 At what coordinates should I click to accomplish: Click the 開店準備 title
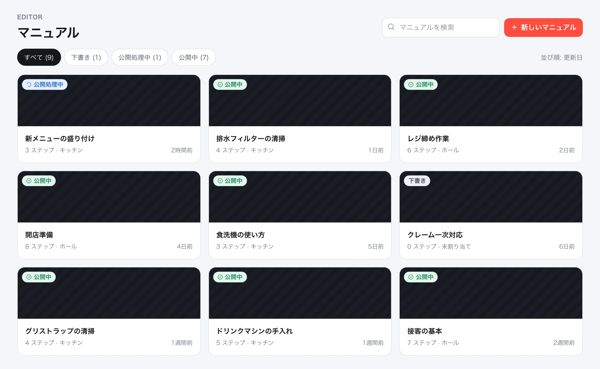click(39, 235)
